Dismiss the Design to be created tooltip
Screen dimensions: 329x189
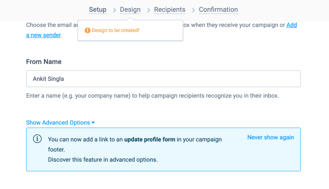(130, 30)
